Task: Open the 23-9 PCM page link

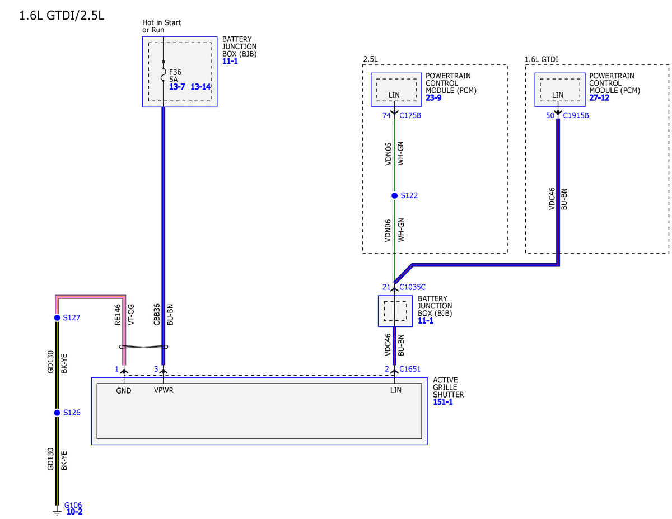Action: [433, 97]
